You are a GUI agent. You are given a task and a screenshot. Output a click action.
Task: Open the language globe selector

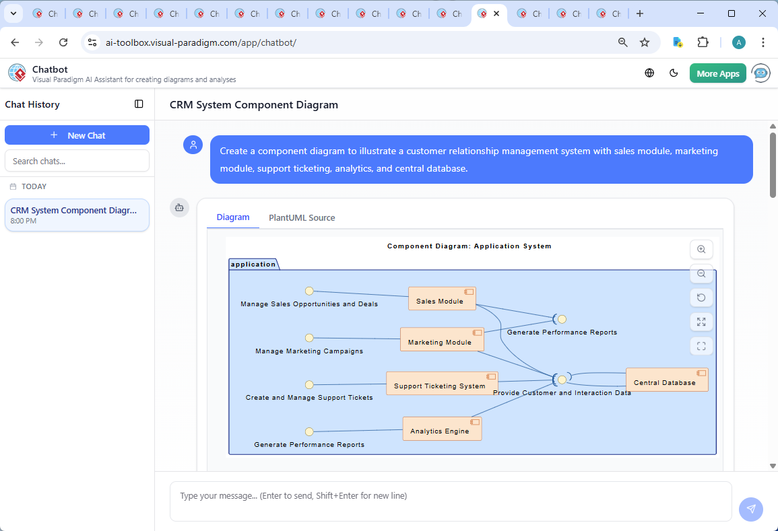click(x=649, y=73)
